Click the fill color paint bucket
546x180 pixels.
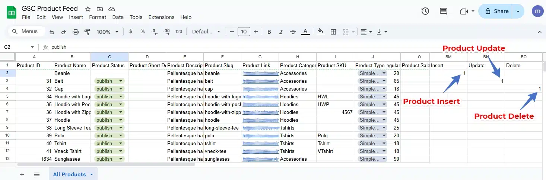coord(320,32)
